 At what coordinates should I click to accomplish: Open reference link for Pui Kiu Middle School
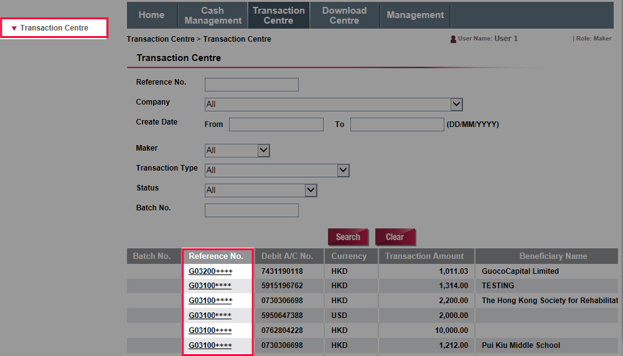pos(210,345)
